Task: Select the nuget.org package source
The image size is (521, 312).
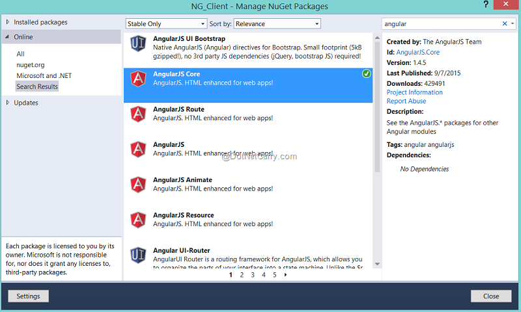Action: coord(31,64)
